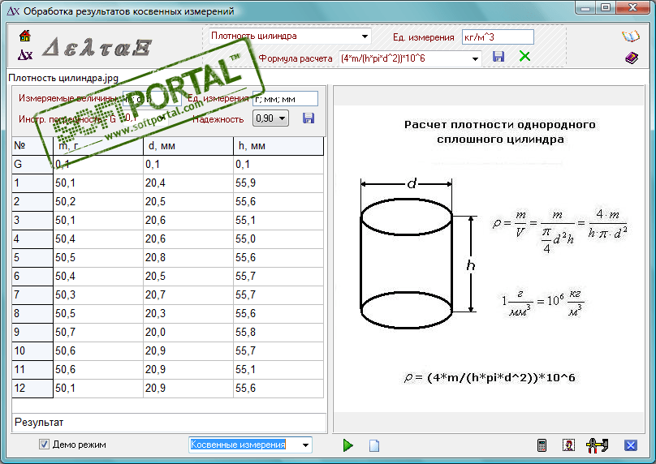656x464 pixels.
Task: Click the home icon
Action: (25, 36)
